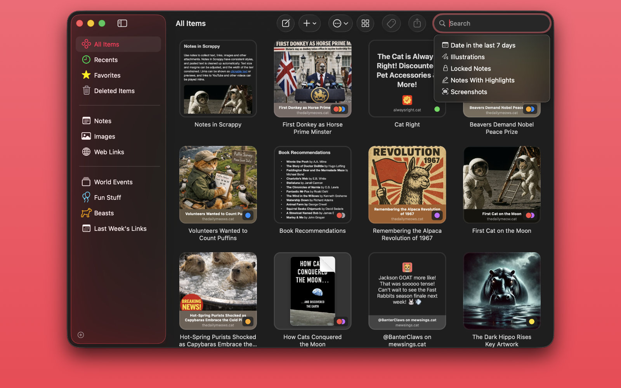
Task: Switch to grid view layout icon
Action: (x=365, y=23)
